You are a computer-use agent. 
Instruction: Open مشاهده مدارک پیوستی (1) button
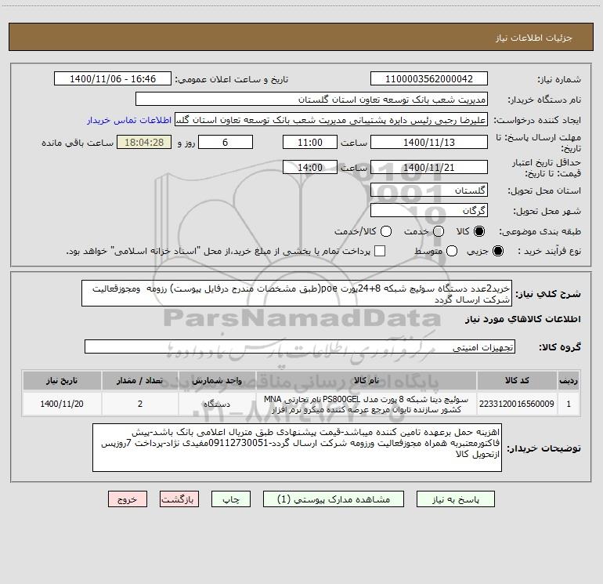click(334, 499)
